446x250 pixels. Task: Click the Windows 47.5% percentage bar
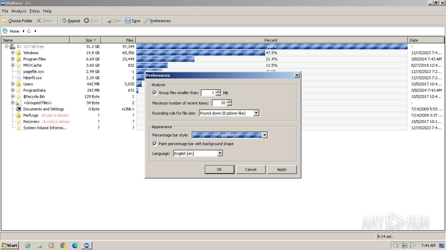[201, 53]
